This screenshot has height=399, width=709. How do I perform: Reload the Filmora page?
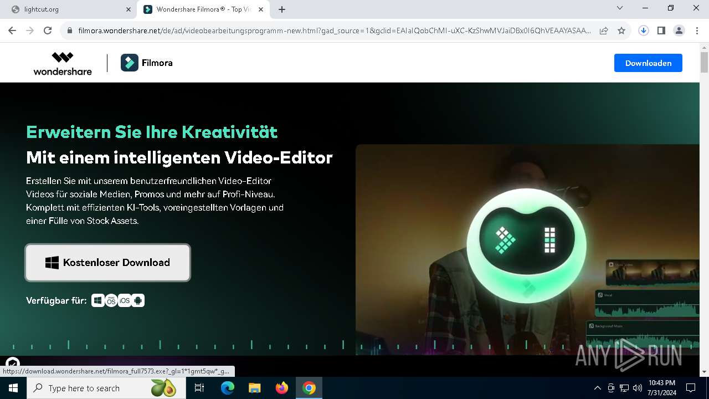coord(48,31)
